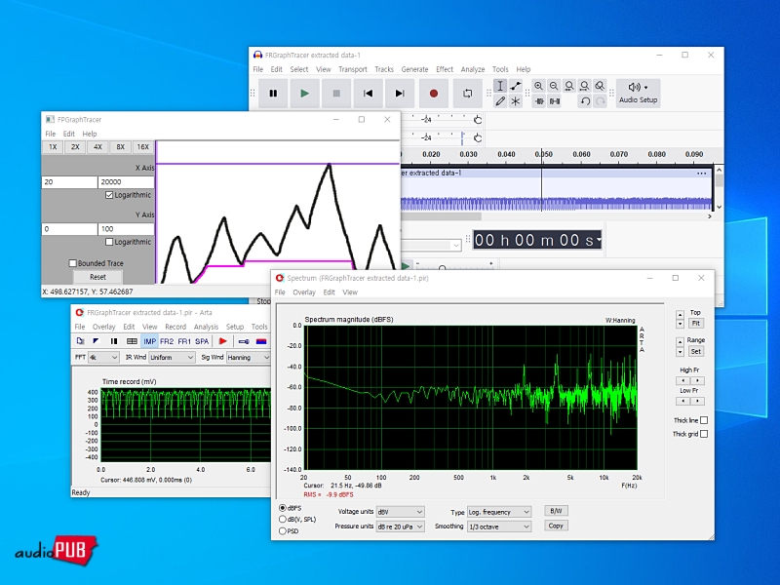Choose the Selection tool in Audacity

point(500,86)
